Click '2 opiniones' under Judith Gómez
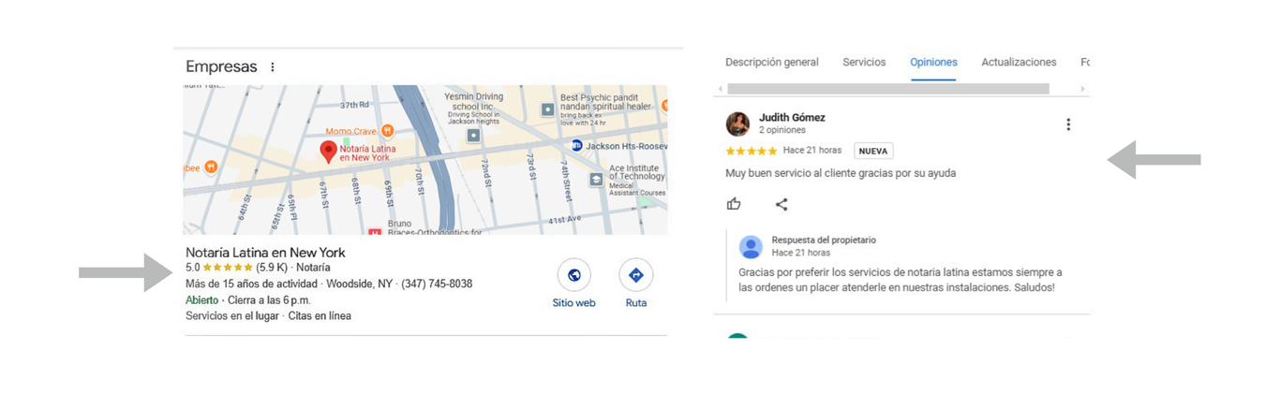 781,131
